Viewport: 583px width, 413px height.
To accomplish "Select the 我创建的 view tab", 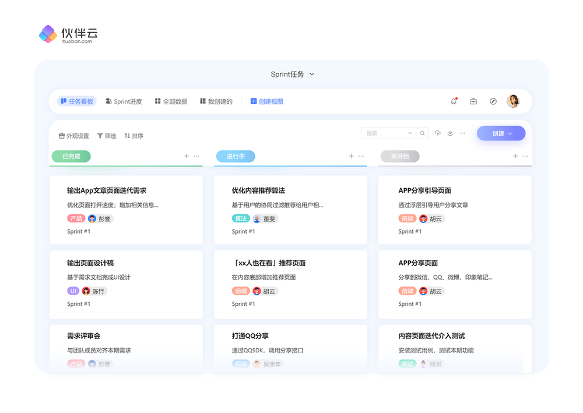I will tap(216, 101).
